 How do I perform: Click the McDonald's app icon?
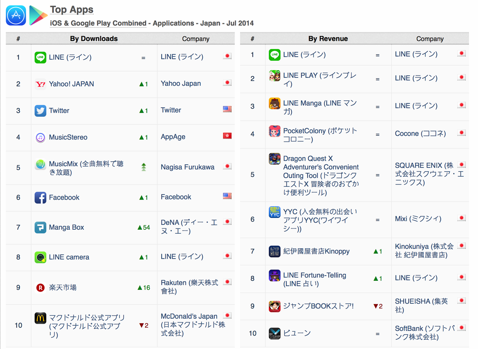click(40, 318)
